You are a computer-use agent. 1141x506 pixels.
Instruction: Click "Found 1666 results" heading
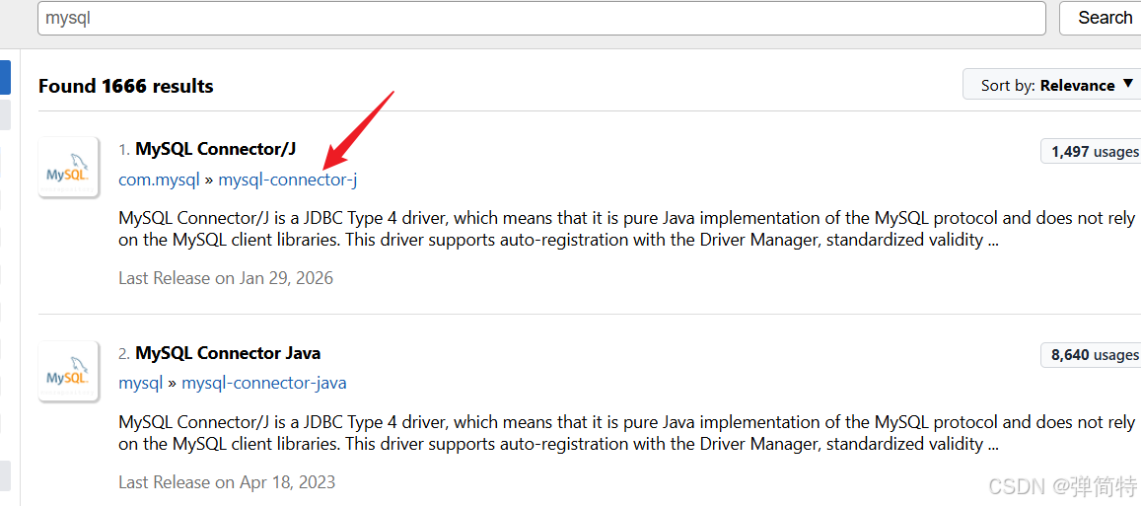(126, 86)
